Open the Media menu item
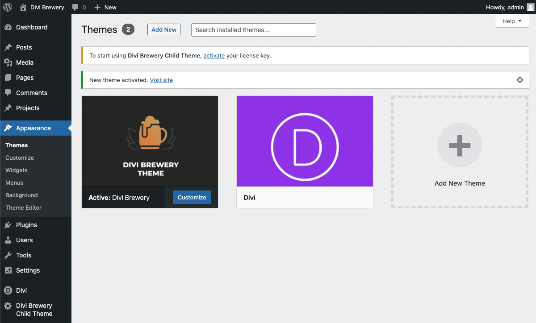The image size is (536, 323). click(36, 62)
